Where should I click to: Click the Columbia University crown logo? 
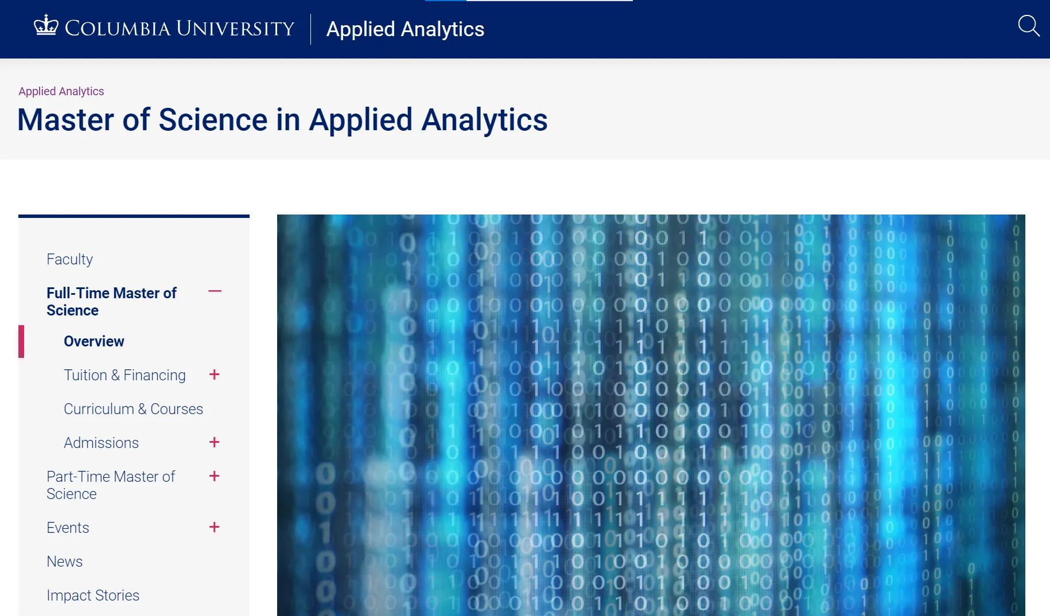[46, 26]
